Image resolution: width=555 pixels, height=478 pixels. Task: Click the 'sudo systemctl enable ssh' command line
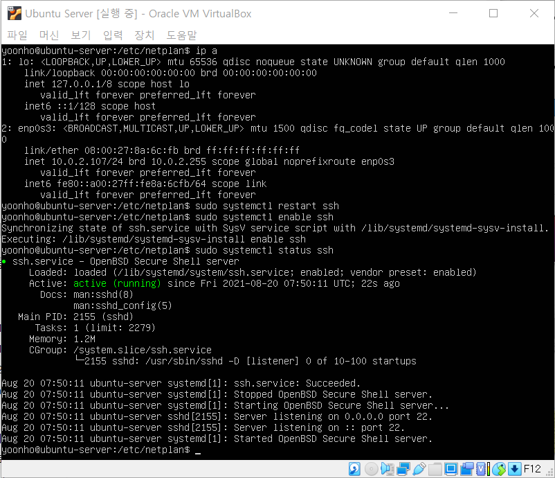click(264, 217)
